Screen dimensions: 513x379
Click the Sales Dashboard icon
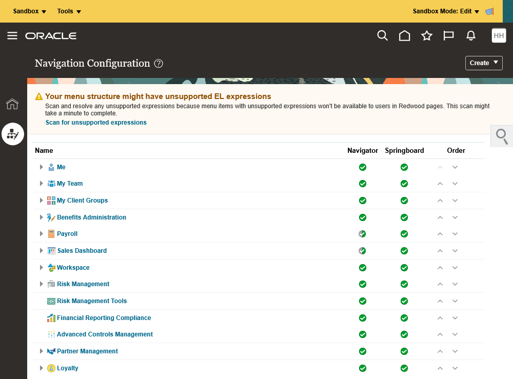(x=51, y=251)
